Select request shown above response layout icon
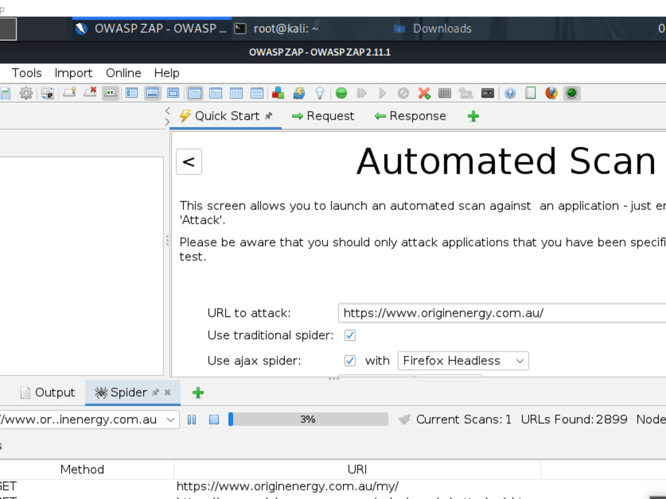 (x=257, y=93)
